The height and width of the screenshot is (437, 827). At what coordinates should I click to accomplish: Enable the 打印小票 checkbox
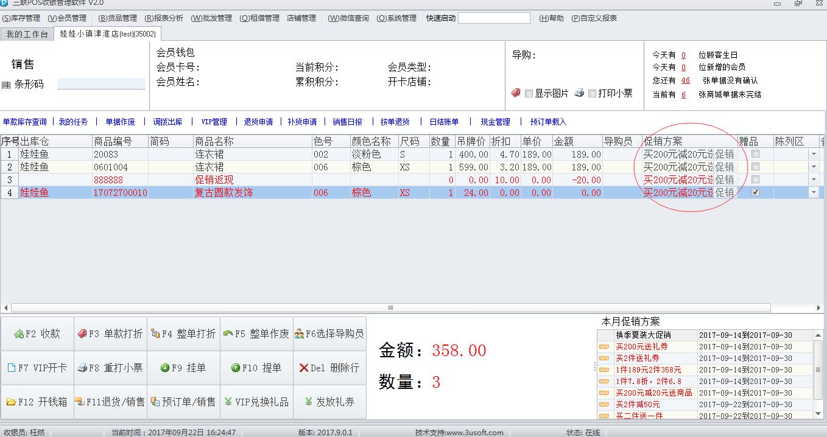click(x=592, y=94)
